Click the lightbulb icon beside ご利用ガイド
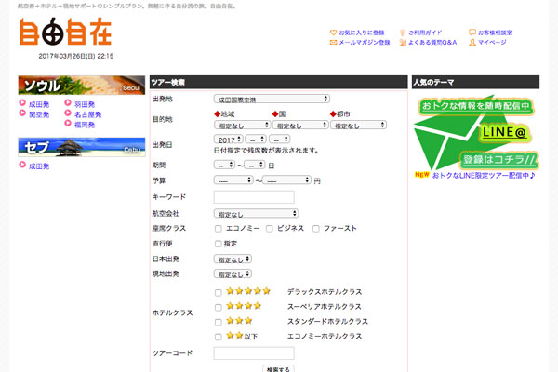Screen dimensions: 558x372 point(403,33)
